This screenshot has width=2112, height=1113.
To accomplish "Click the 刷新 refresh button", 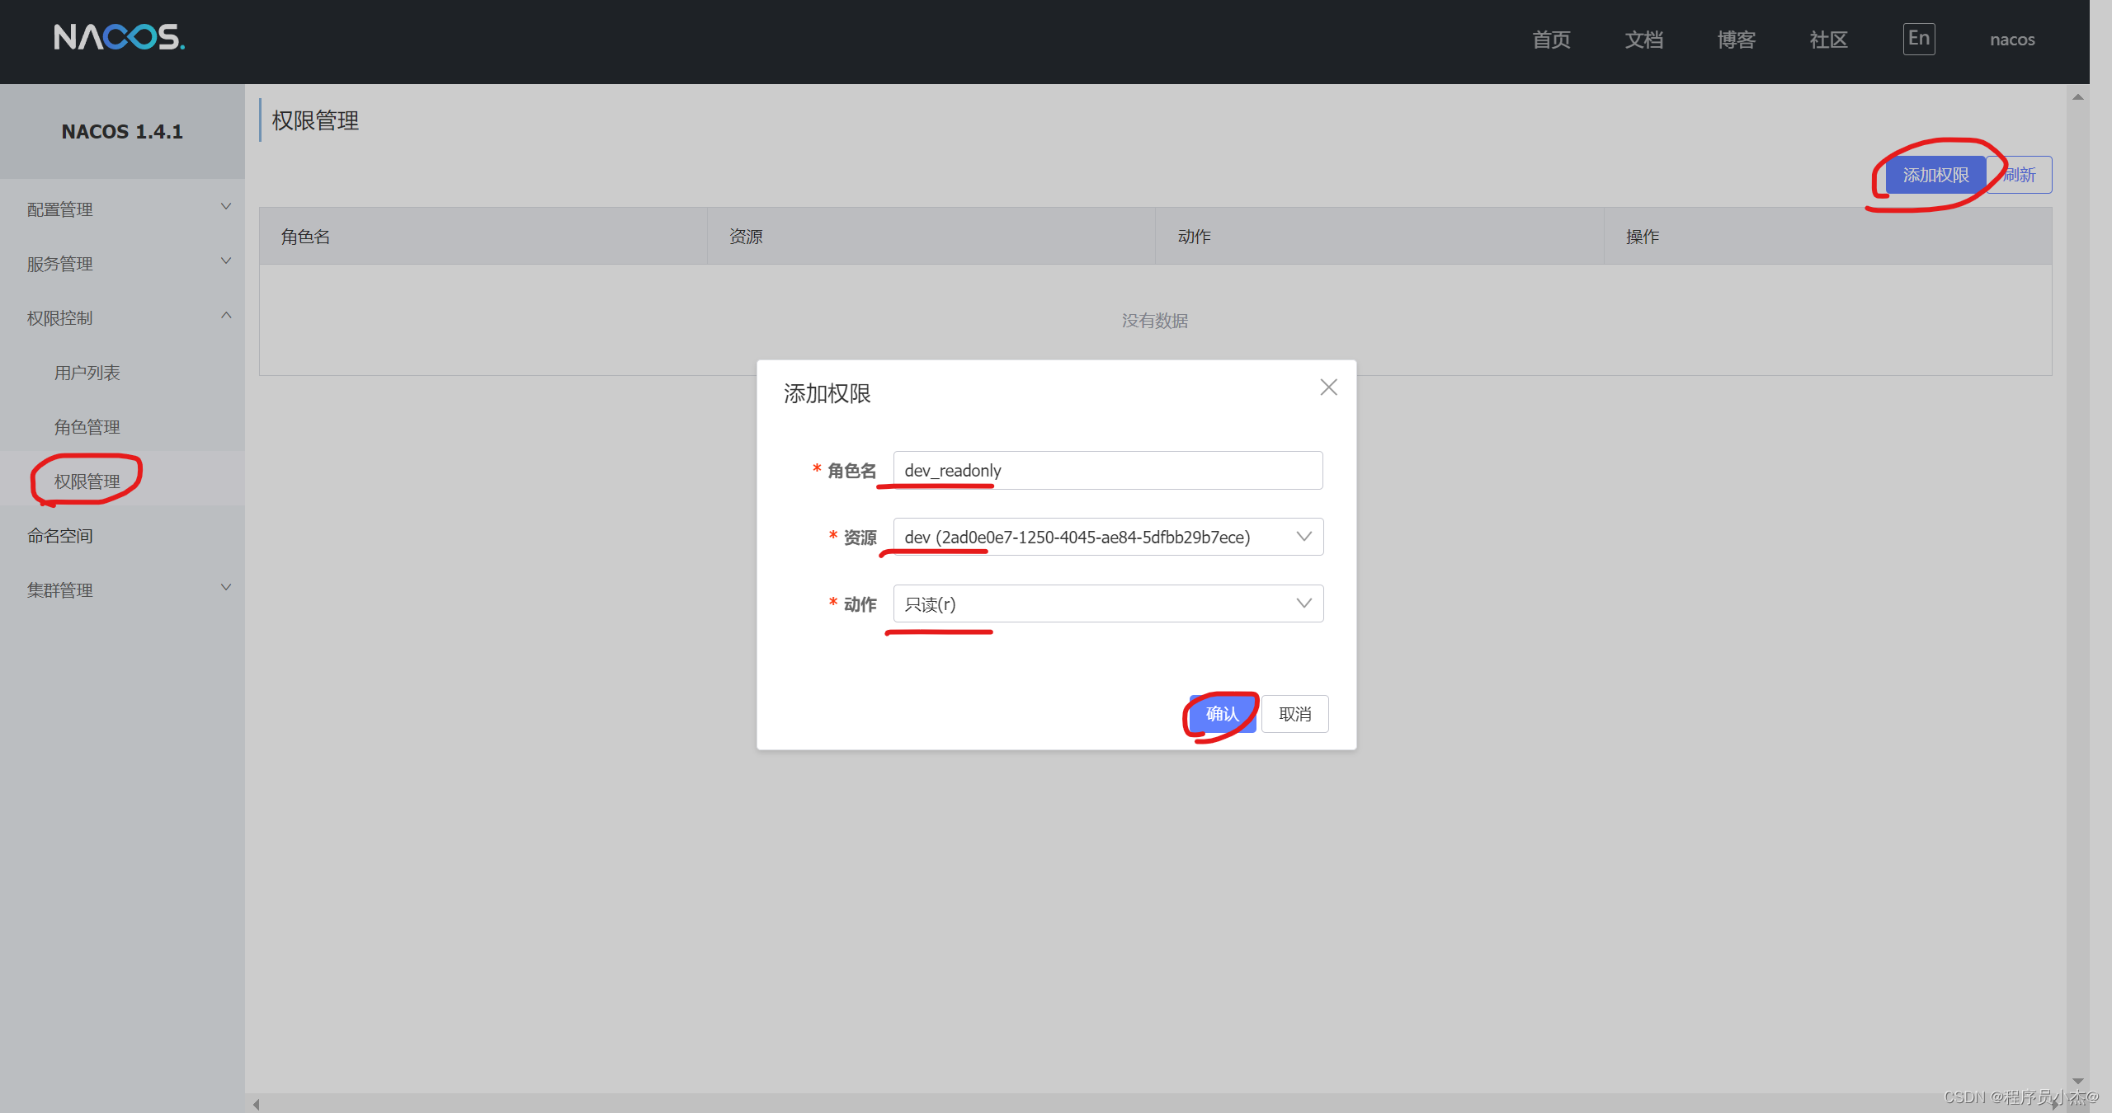I will [2020, 175].
